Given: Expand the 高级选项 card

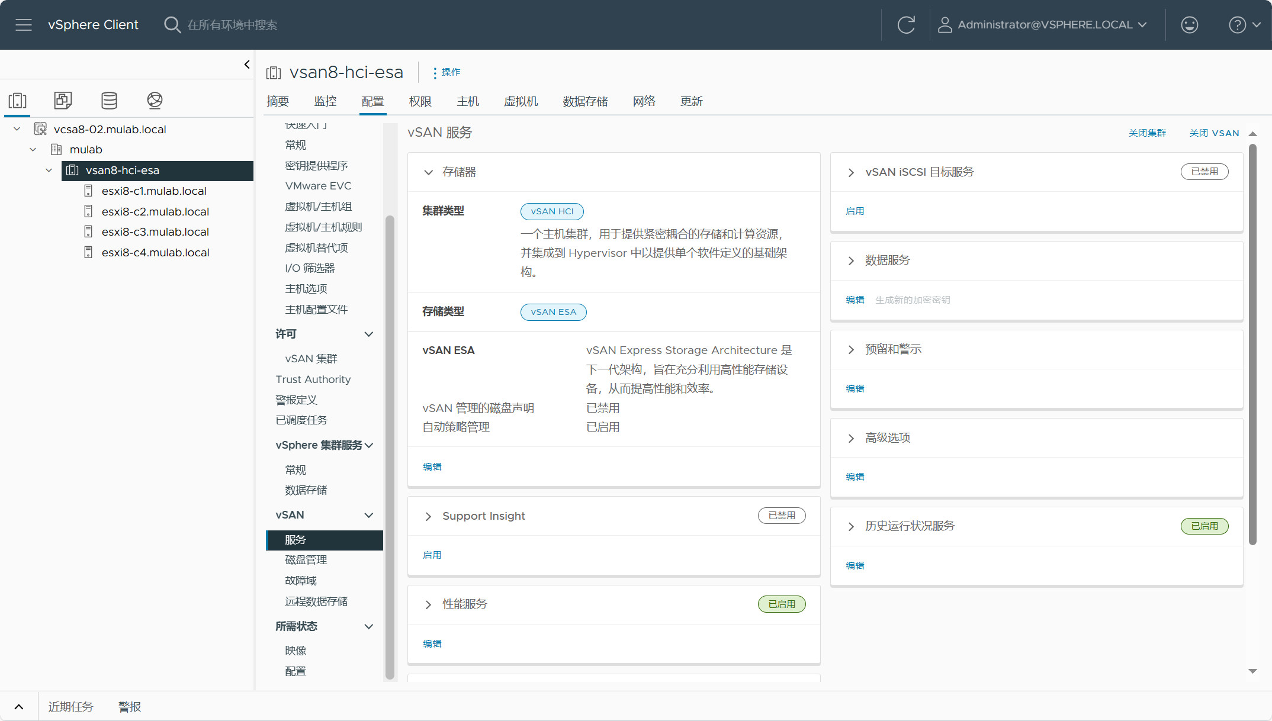Looking at the screenshot, I should point(852,438).
